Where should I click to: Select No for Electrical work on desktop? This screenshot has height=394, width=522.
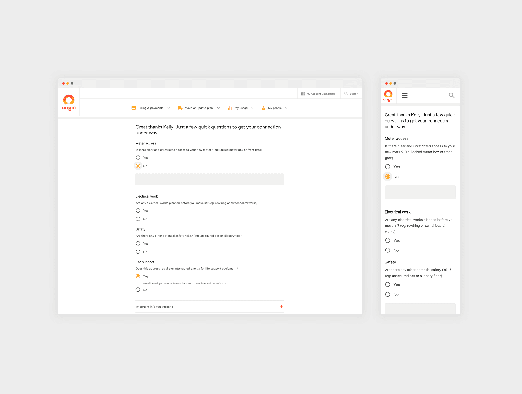(138, 219)
